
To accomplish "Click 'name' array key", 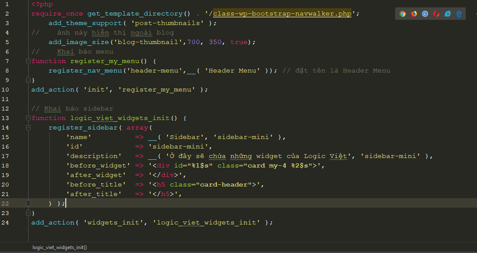I will [x=79, y=137].
